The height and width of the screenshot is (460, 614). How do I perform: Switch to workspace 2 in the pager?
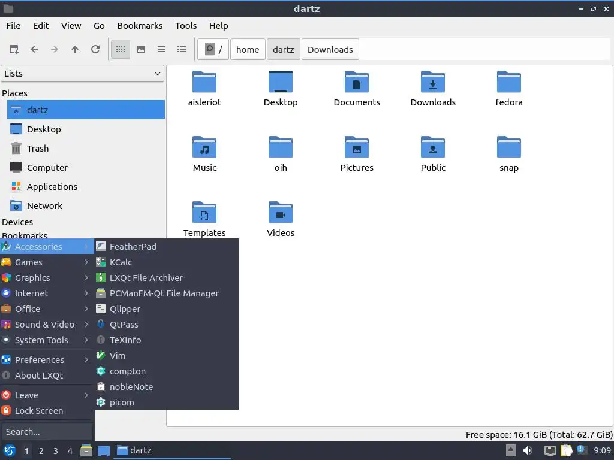pyautogui.click(x=41, y=451)
